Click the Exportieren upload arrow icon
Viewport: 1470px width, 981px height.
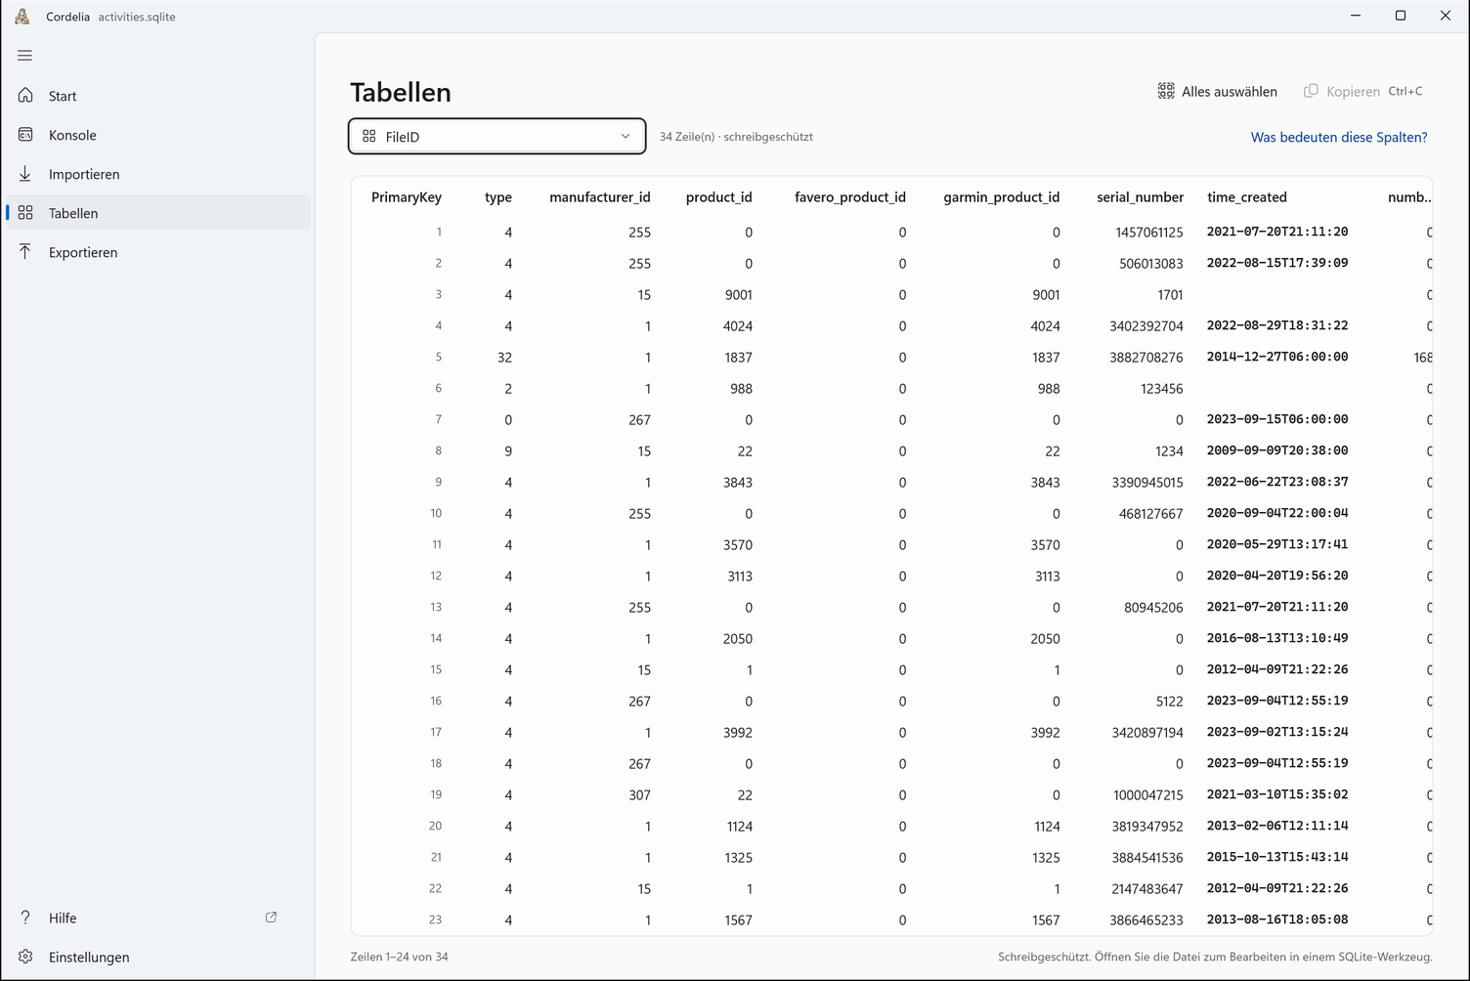[x=25, y=252]
